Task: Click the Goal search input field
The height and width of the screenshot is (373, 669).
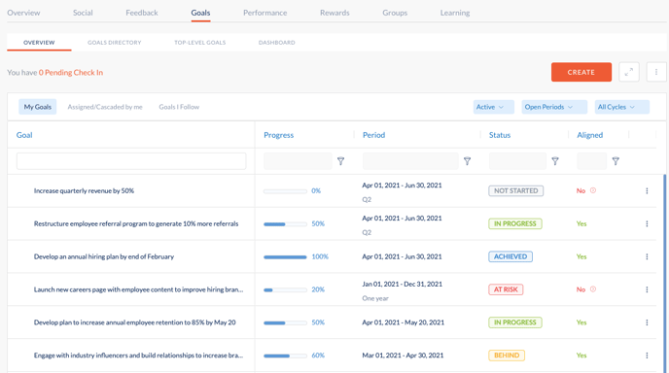Action: pyautogui.click(x=131, y=161)
